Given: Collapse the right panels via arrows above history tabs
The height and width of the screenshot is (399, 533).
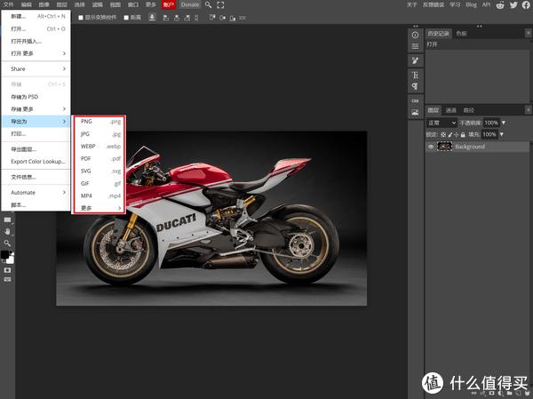Looking at the screenshot, I should 479,26.
